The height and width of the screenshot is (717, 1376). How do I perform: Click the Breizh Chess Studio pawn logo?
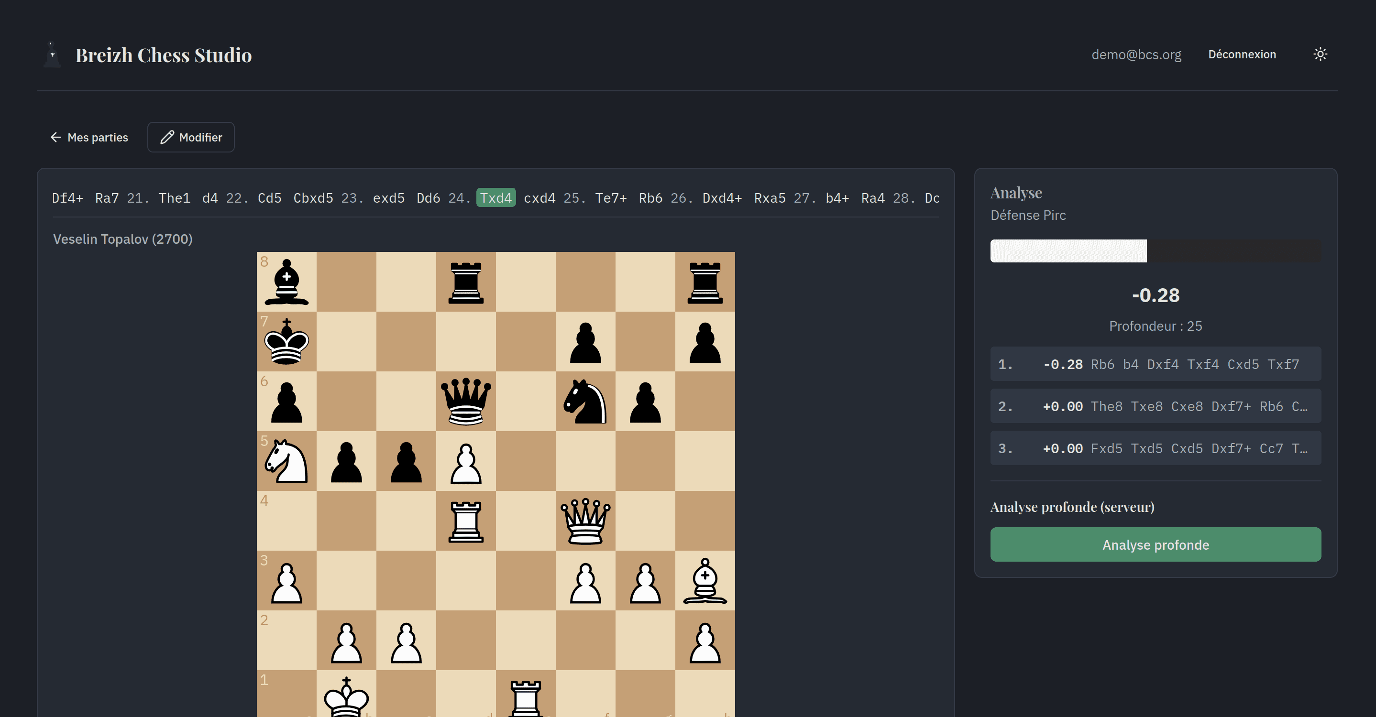52,54
